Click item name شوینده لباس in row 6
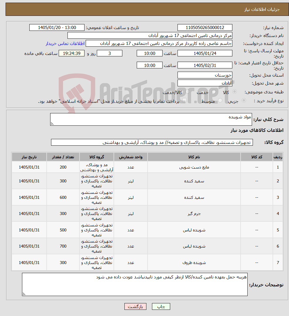289x316 pixels. pyautogui.click(x=194, y=246)
